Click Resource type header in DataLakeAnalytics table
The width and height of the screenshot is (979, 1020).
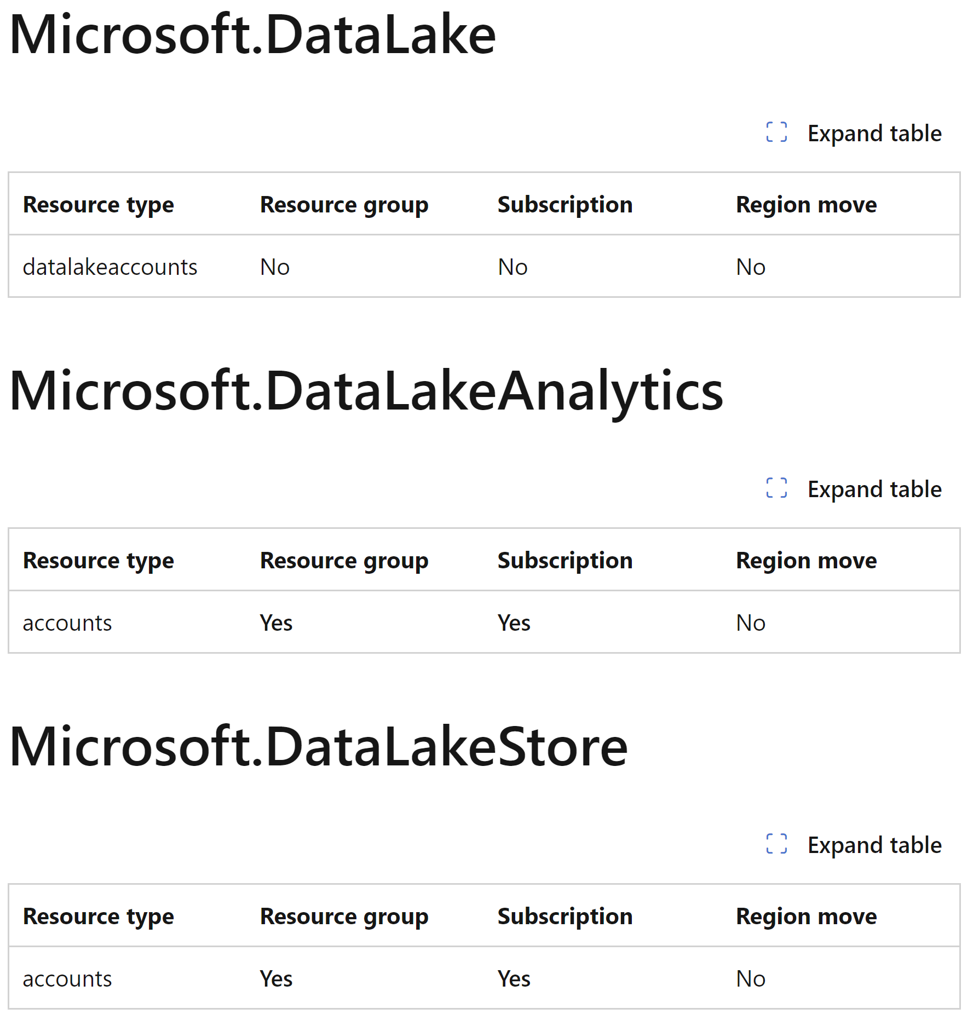99,561
